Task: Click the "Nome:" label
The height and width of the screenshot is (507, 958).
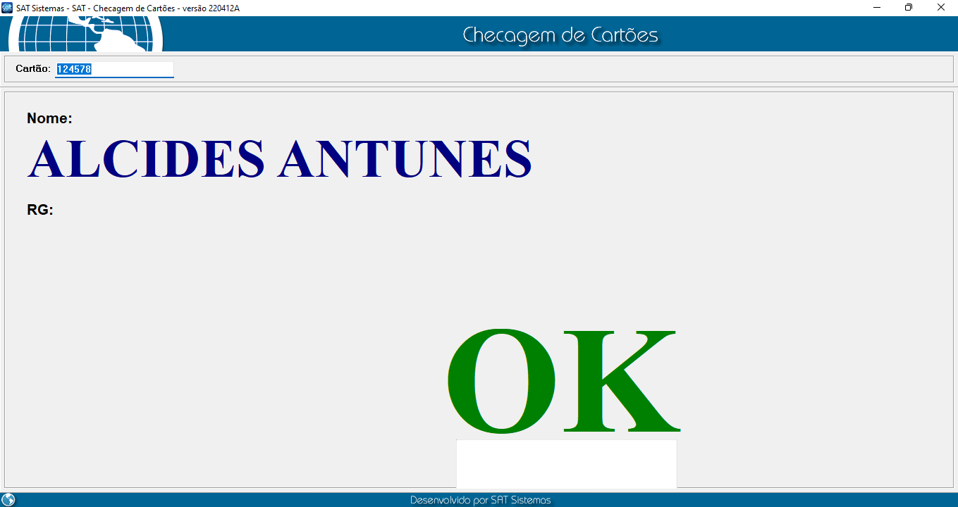Action: click(49, 118)
